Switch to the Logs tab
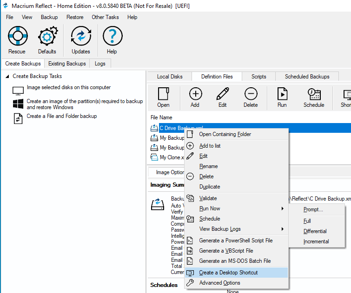 (100, 64)
